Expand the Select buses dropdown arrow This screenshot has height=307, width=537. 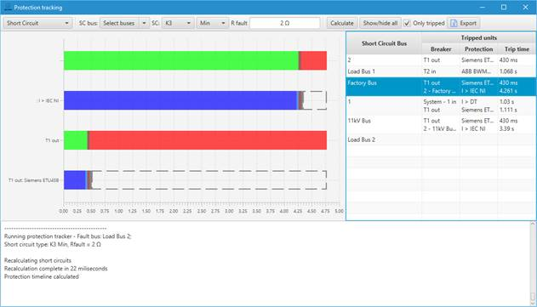(x=144, y=23)
